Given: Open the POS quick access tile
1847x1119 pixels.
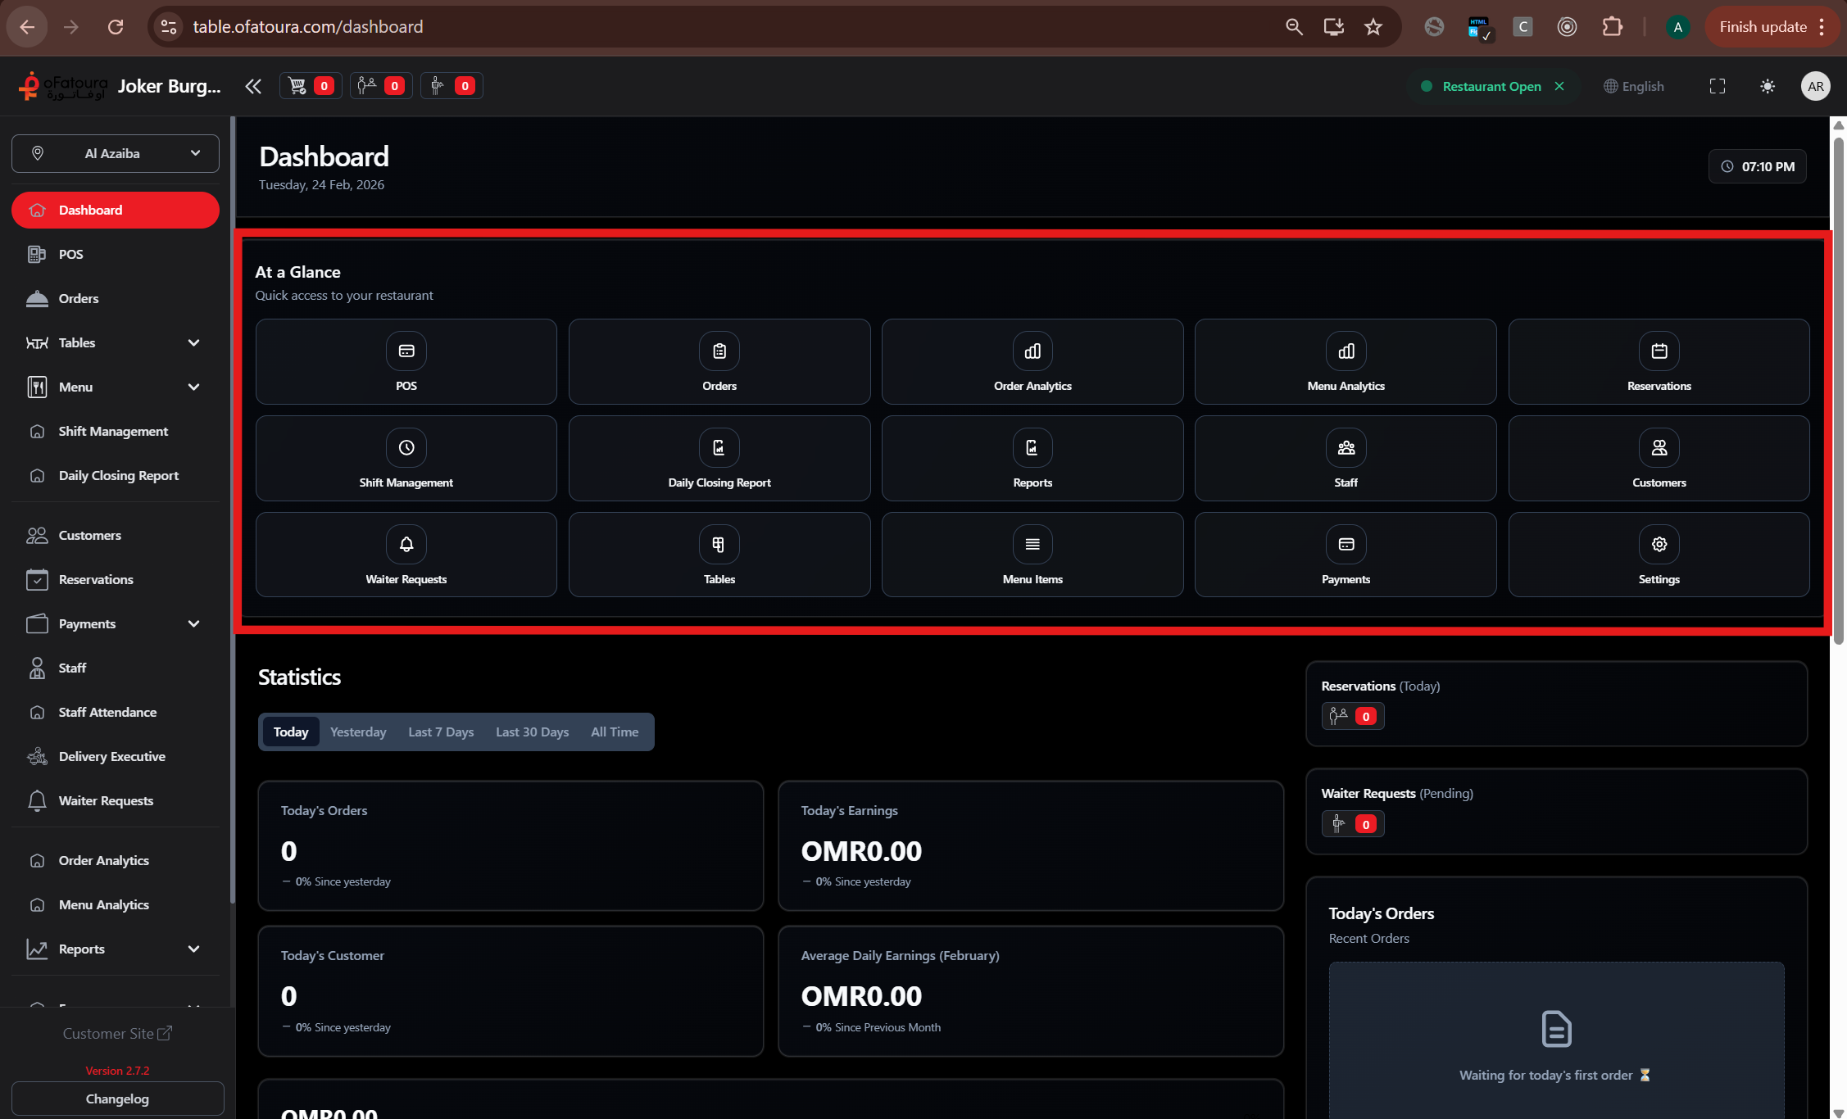Looking at the screenshot, I should click(x=406, y=361).
